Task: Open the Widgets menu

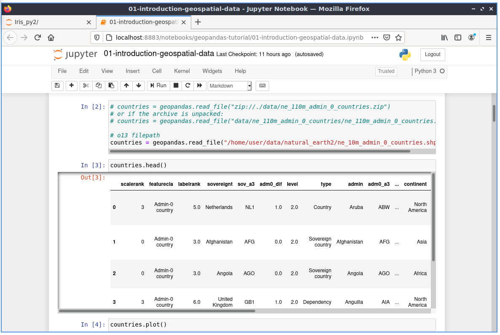Action: tap(213, 72)
